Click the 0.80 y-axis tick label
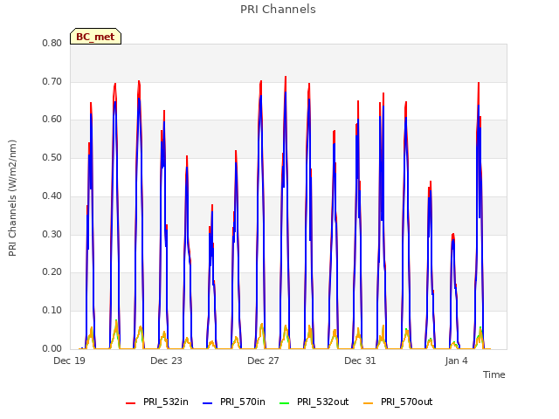 (52, 43)
